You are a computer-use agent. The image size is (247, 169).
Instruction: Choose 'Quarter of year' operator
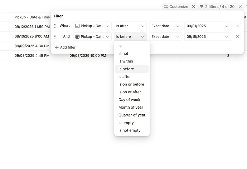pyautogui.click(x=132, y=115)
